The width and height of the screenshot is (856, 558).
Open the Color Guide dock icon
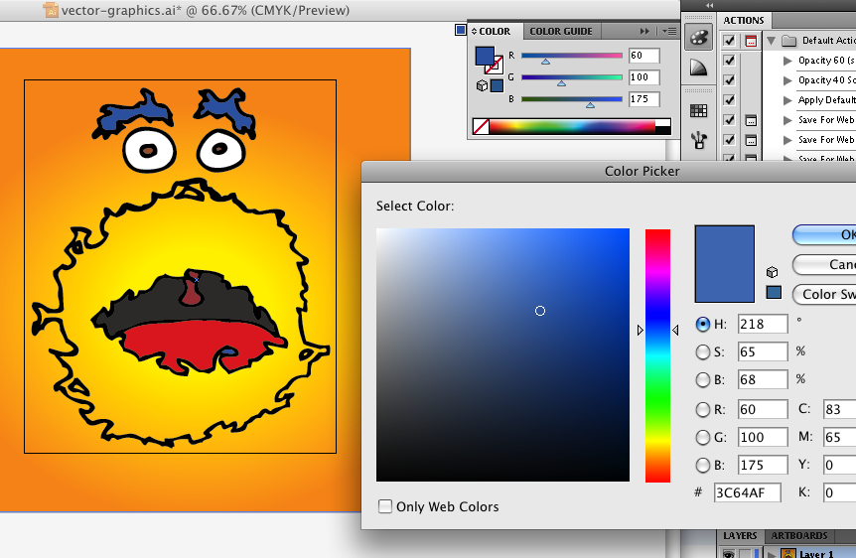698,68
